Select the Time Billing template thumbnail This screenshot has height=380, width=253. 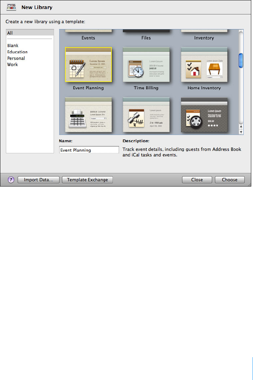click(x=146, y=65)
